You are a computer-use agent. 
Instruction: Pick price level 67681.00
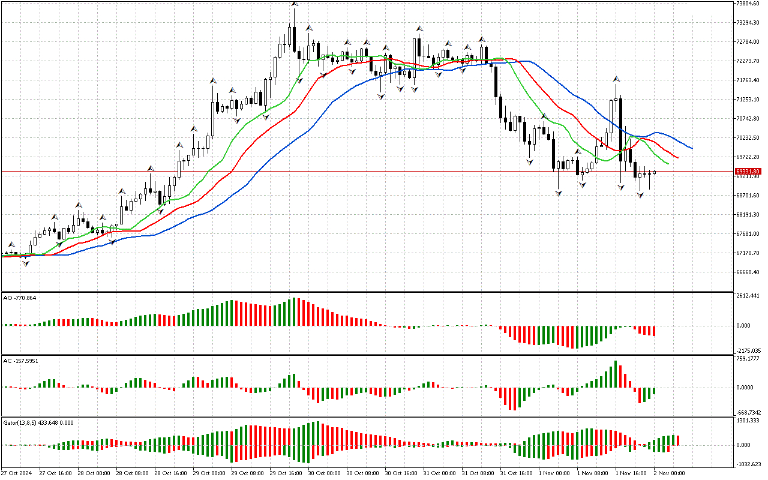[749, 234]
